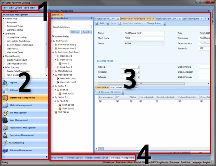This screenshot has height=166, width=216.
Task: Click the Shelf A1-001 location icon
Action: coord(60,94)
